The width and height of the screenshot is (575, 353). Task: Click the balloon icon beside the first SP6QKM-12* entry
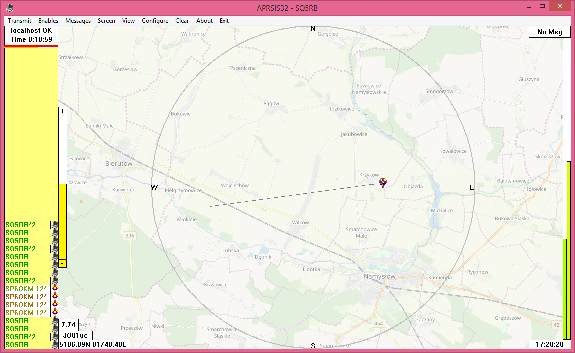point(55,289)
